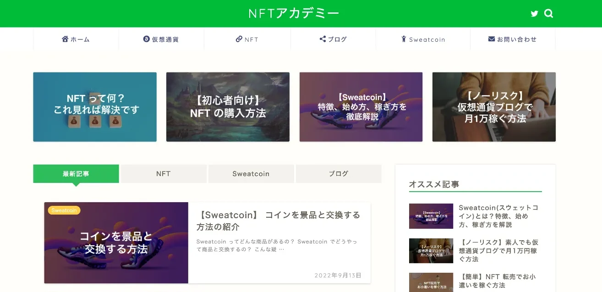Open sidebar link 【ノーリスク】素人でも仮想通貨ブログ
This screenshot has height=292, width=602.
click(x=498, y=251)
